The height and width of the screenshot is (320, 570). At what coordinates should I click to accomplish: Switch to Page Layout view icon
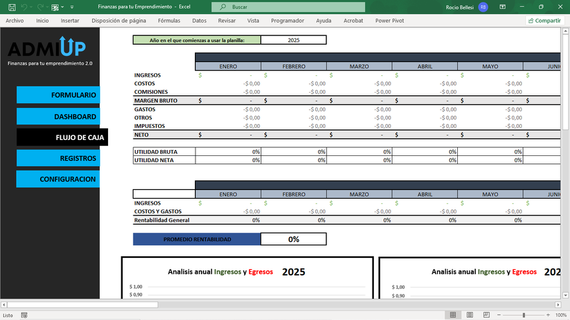pyautogui.click(x=470, y=315)
